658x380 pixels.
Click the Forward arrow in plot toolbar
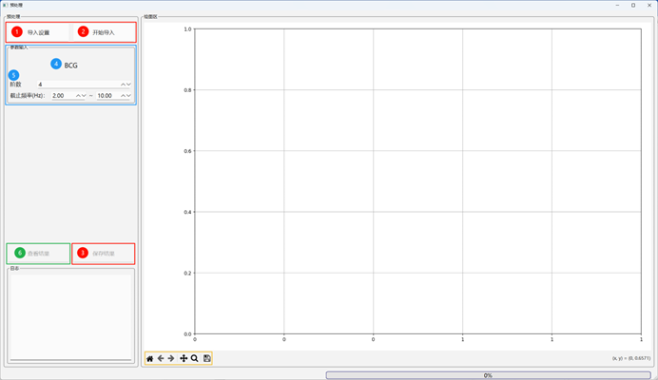click(x=171, y=358)
